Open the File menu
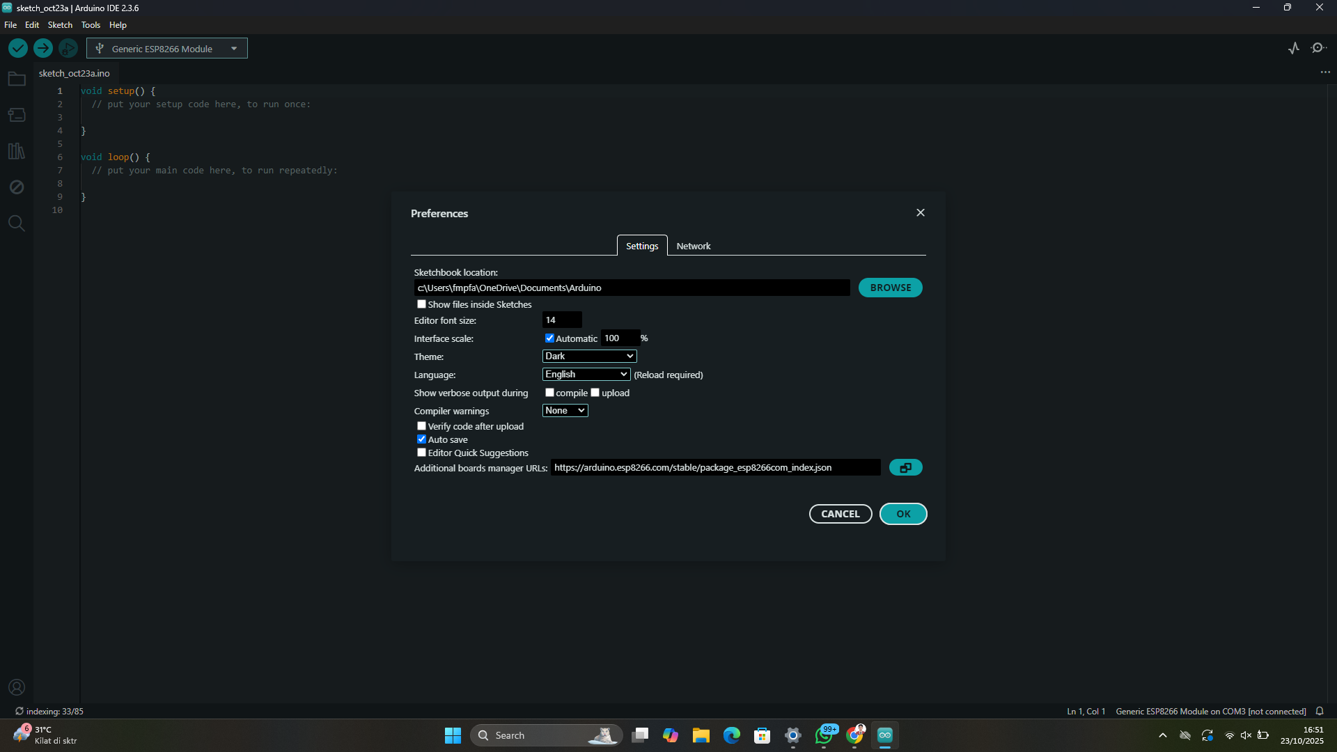This screenshot has width=1337, height=752. click(x=10, y=25)
